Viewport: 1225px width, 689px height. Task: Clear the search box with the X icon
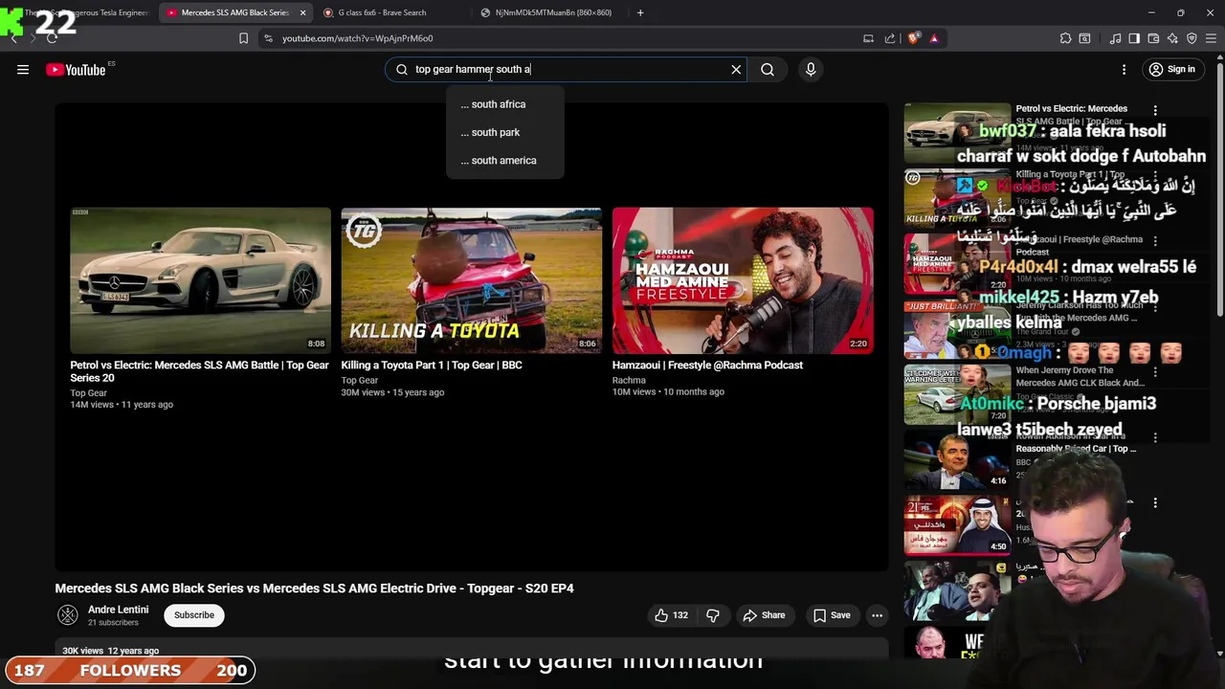[736, 69]
